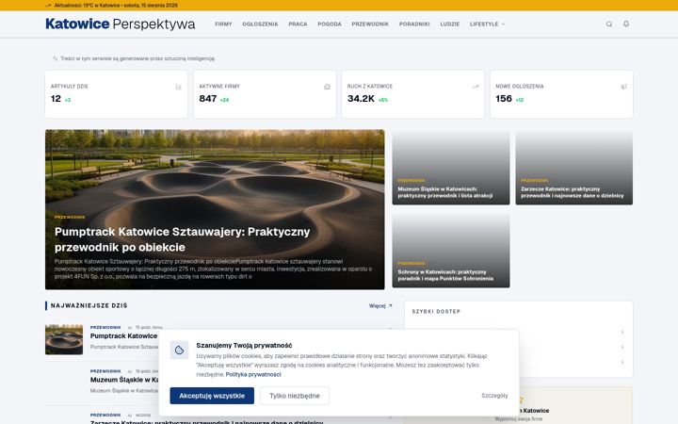Click the 12 articles today value
This screenshot has height=424, width=678.
coord(56,99)
